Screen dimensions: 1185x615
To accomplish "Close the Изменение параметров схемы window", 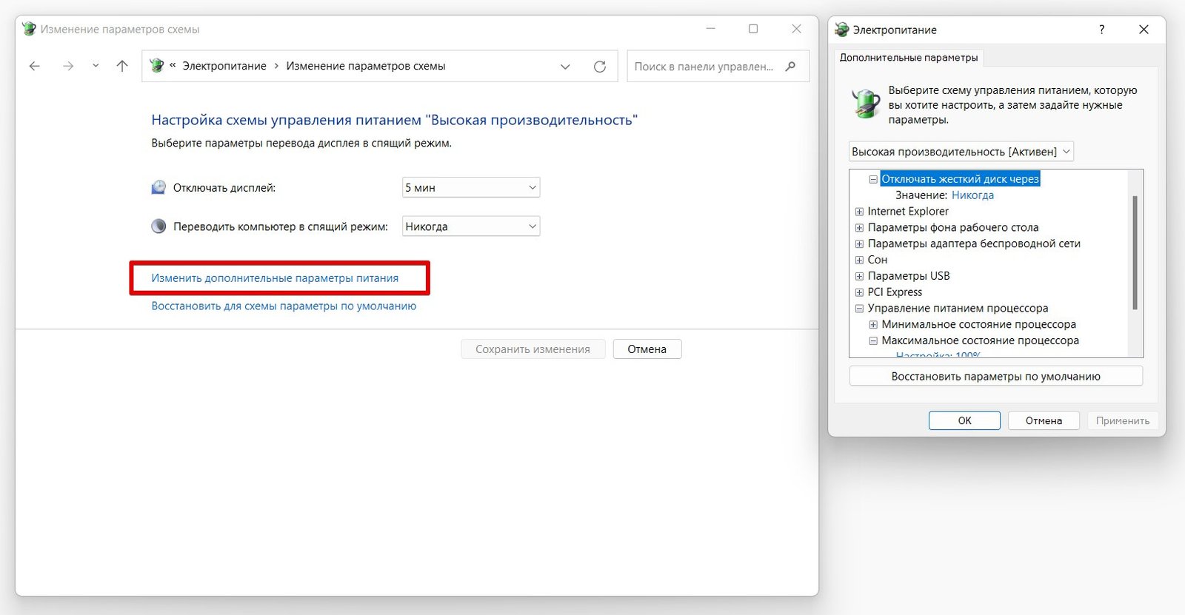I will pos(796,29).
